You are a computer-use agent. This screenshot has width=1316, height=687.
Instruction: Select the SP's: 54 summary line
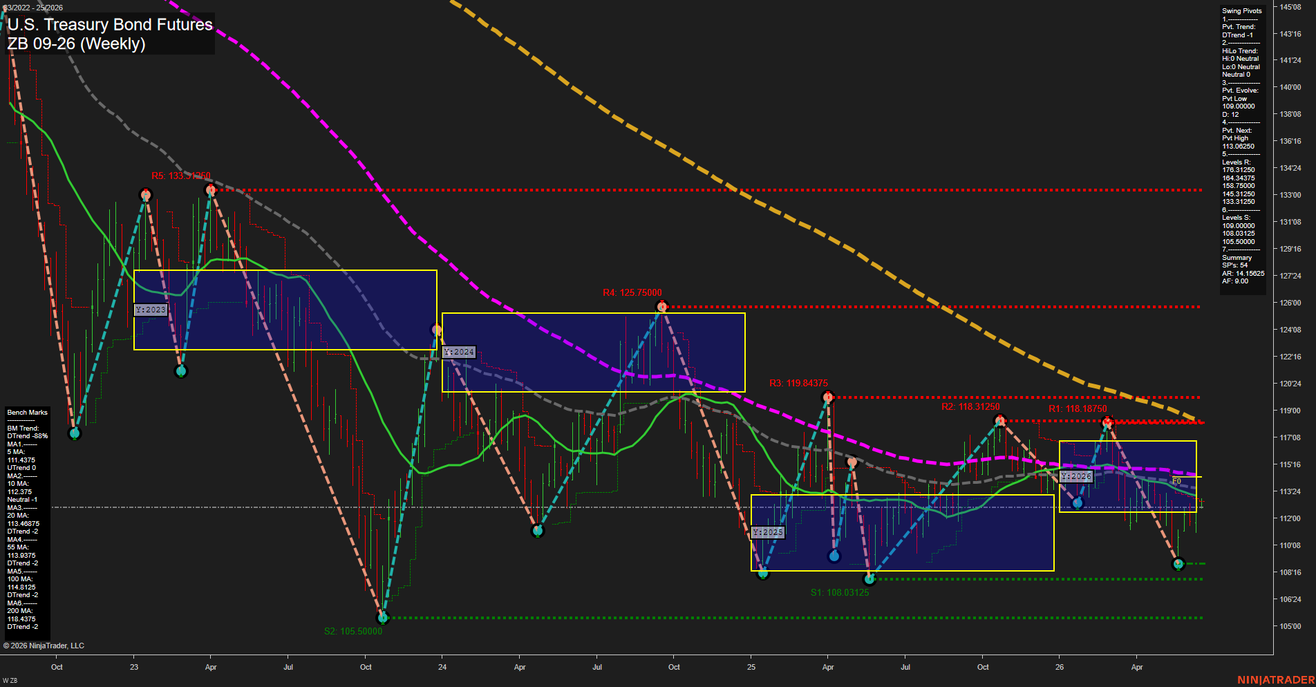pyautogui.click(x=1234, y=265)
